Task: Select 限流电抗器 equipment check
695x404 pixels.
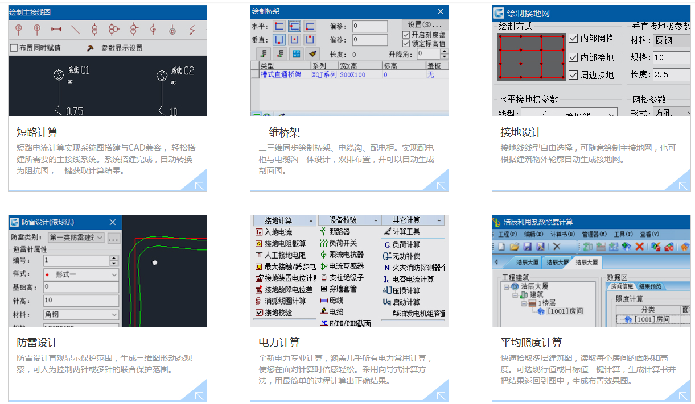Action: coord(342,255)
